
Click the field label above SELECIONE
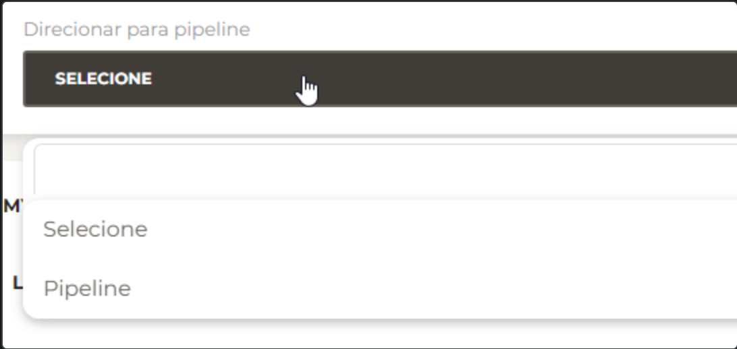tap(136, 30)
